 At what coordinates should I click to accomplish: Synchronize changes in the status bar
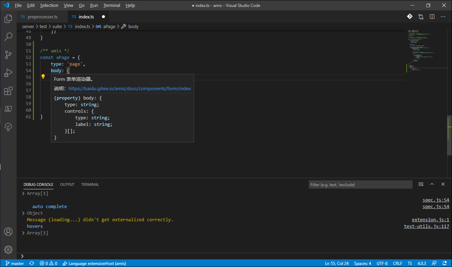(x=32, y=264)
